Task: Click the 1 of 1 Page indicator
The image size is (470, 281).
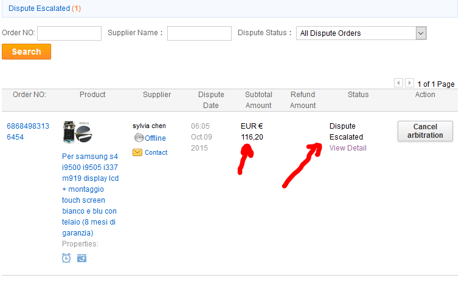Action: (x=436, y=84)
